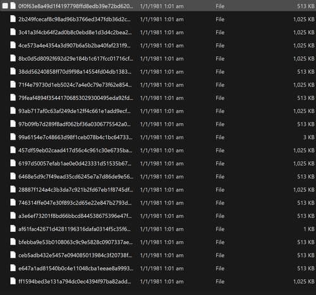Click the 513 KB size of 746314ffe047e30f…
The height and width of the screenshot is (295, 316).
pos(306,203)
